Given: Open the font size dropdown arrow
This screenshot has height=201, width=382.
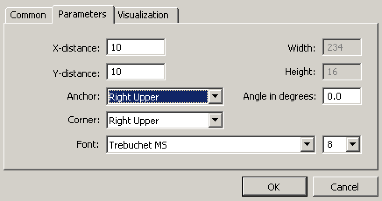Looking at the screenshot, I should point(353,145).
